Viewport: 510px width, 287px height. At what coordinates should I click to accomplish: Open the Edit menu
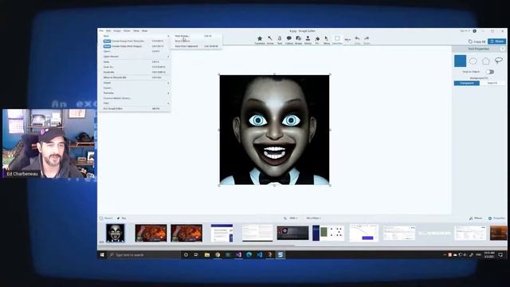pyautogui.click(x=108, y=31)
